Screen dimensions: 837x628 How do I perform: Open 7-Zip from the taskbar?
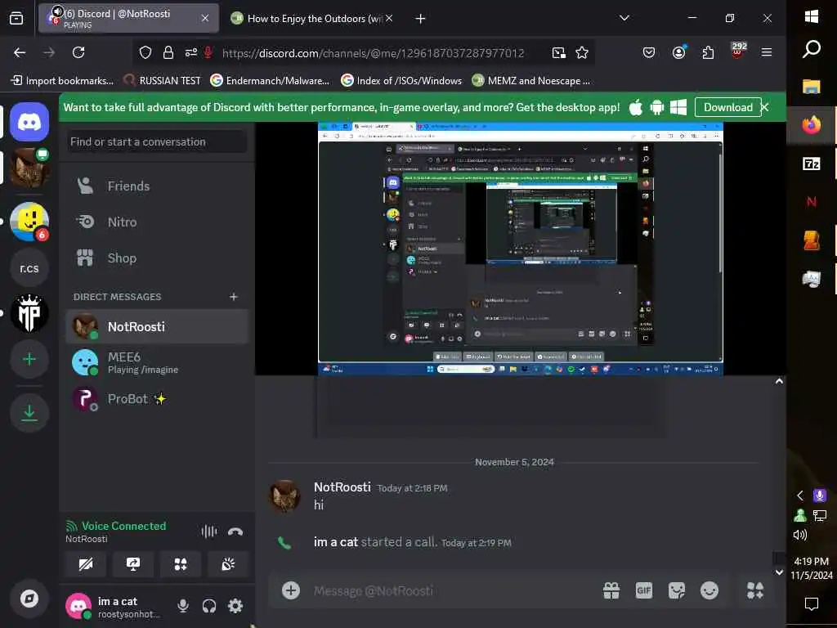tap(812, 164)
